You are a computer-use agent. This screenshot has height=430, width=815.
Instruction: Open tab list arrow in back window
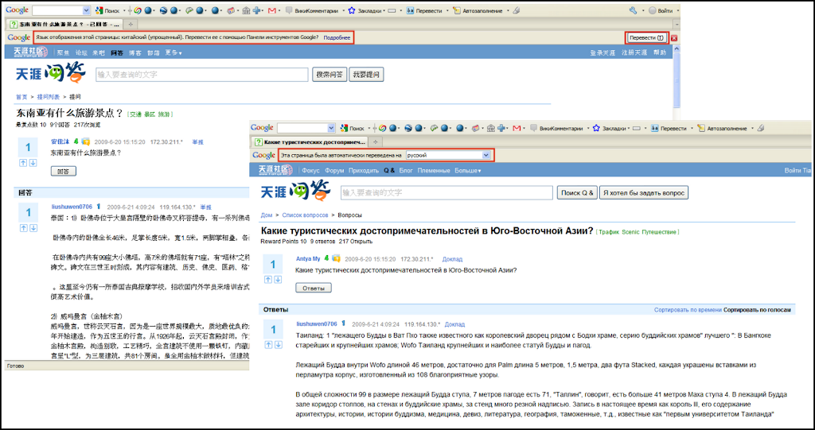tap(677, 24)
